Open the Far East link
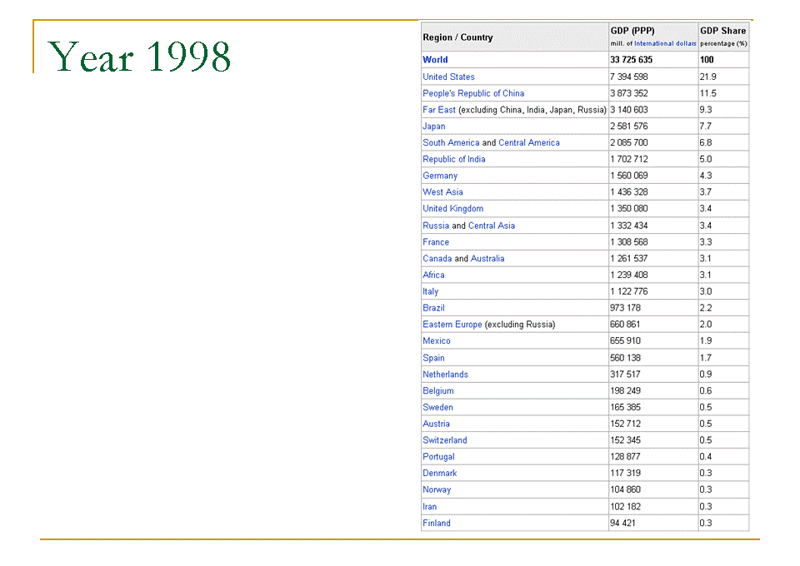The image size is (800, 566). [x=439, y=110]
